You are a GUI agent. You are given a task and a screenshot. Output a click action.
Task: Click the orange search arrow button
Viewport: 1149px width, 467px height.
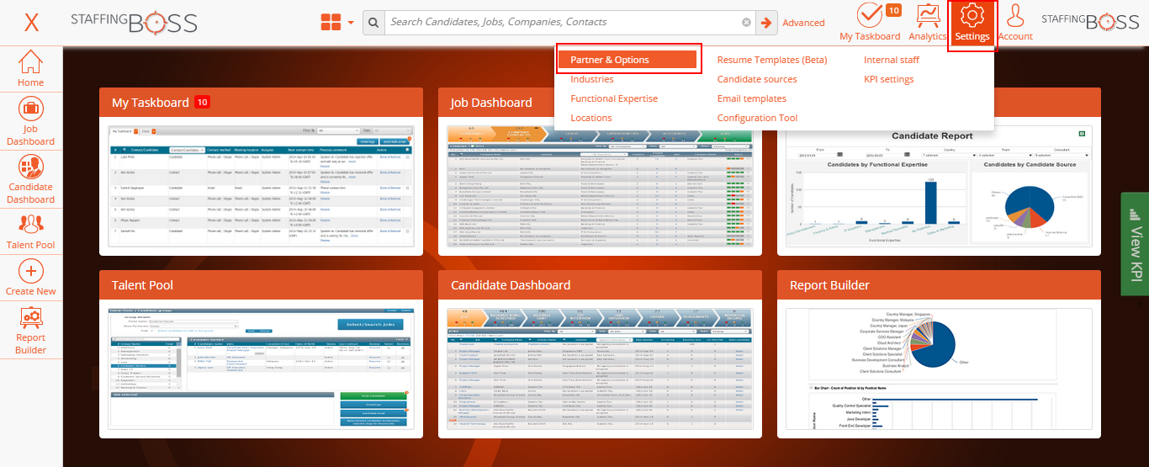[766, 23]
